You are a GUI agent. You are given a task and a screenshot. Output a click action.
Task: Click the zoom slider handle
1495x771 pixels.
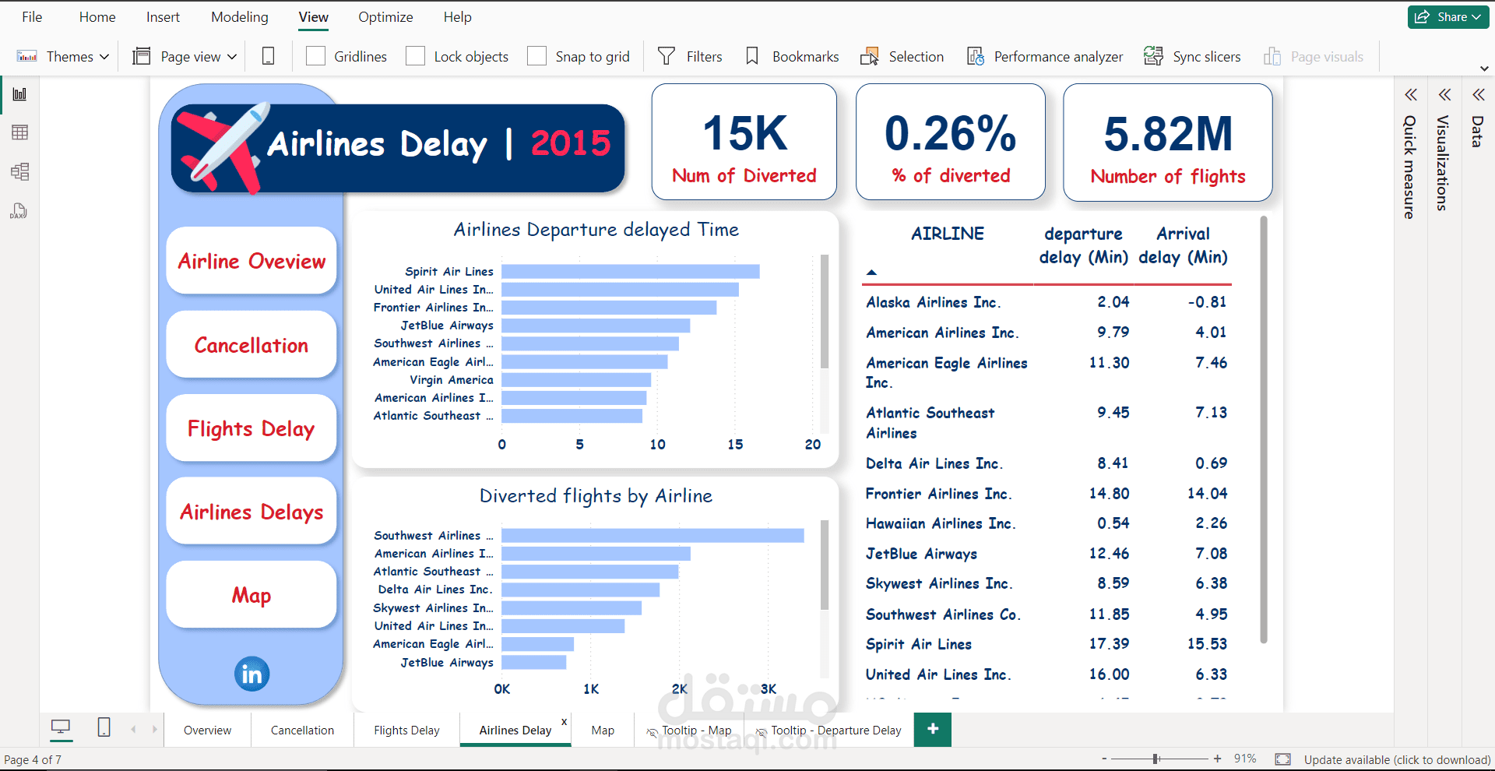point(1156,759)
